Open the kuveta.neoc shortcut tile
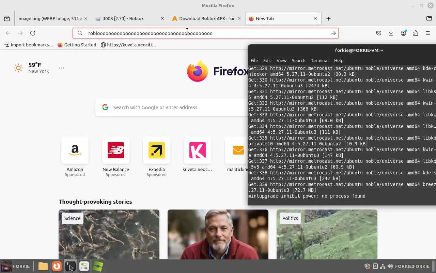The height and width of the screenshot is (273, 436). 198,154
